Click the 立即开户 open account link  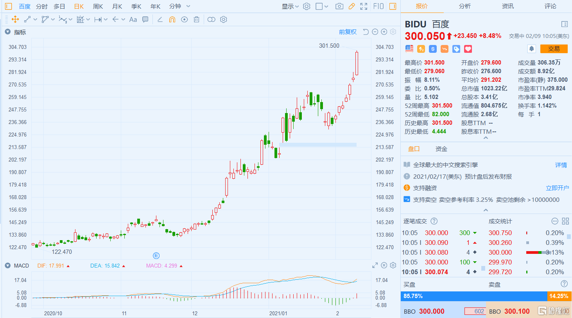tap(557, 188)
